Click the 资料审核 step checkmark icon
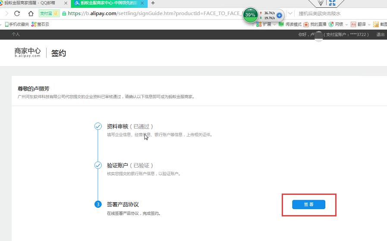Screen dimensions: 387x241 point(98,126)
